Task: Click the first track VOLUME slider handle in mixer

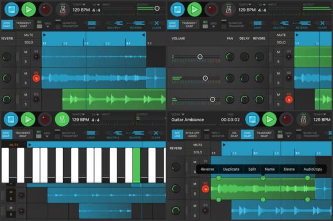Action: (x=200, y=57)
